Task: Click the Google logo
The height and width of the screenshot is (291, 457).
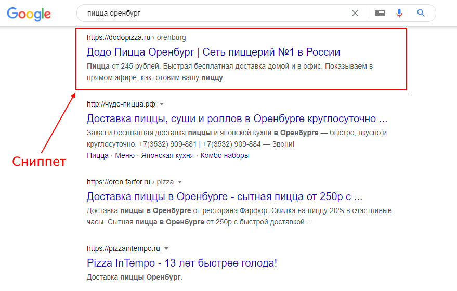Action: coord(29,14)
